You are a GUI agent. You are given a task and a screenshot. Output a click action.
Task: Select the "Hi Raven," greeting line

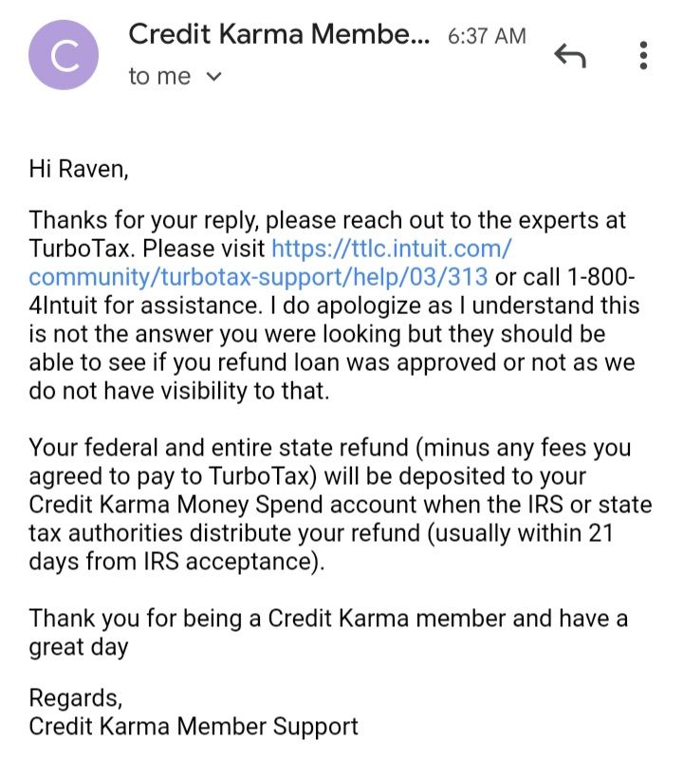click(79, 169)
